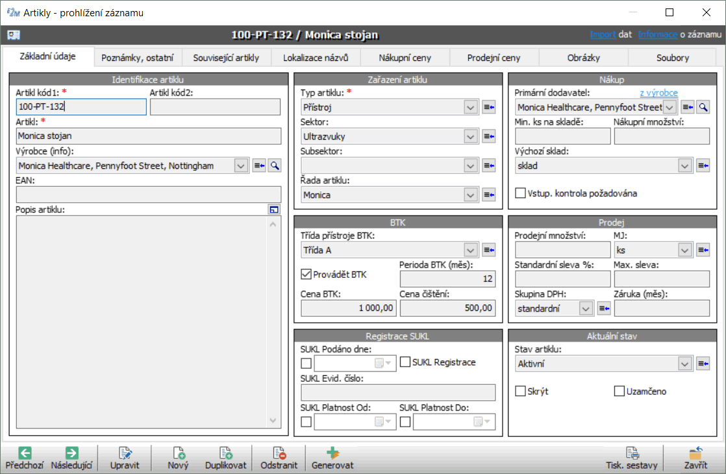
Task: Expand the Subsektor dropdown
Action: click(470, 166)
